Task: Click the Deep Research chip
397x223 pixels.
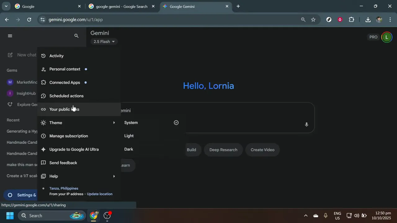Action: click(x=223, y=150)
